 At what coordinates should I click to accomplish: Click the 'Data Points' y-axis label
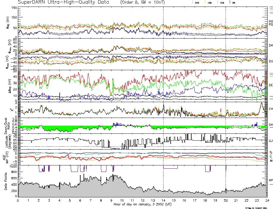pos(5,182)
